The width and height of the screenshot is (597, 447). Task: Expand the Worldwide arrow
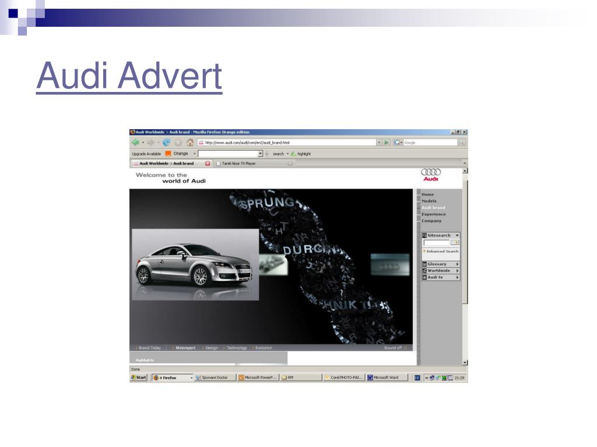click(457, 271)
